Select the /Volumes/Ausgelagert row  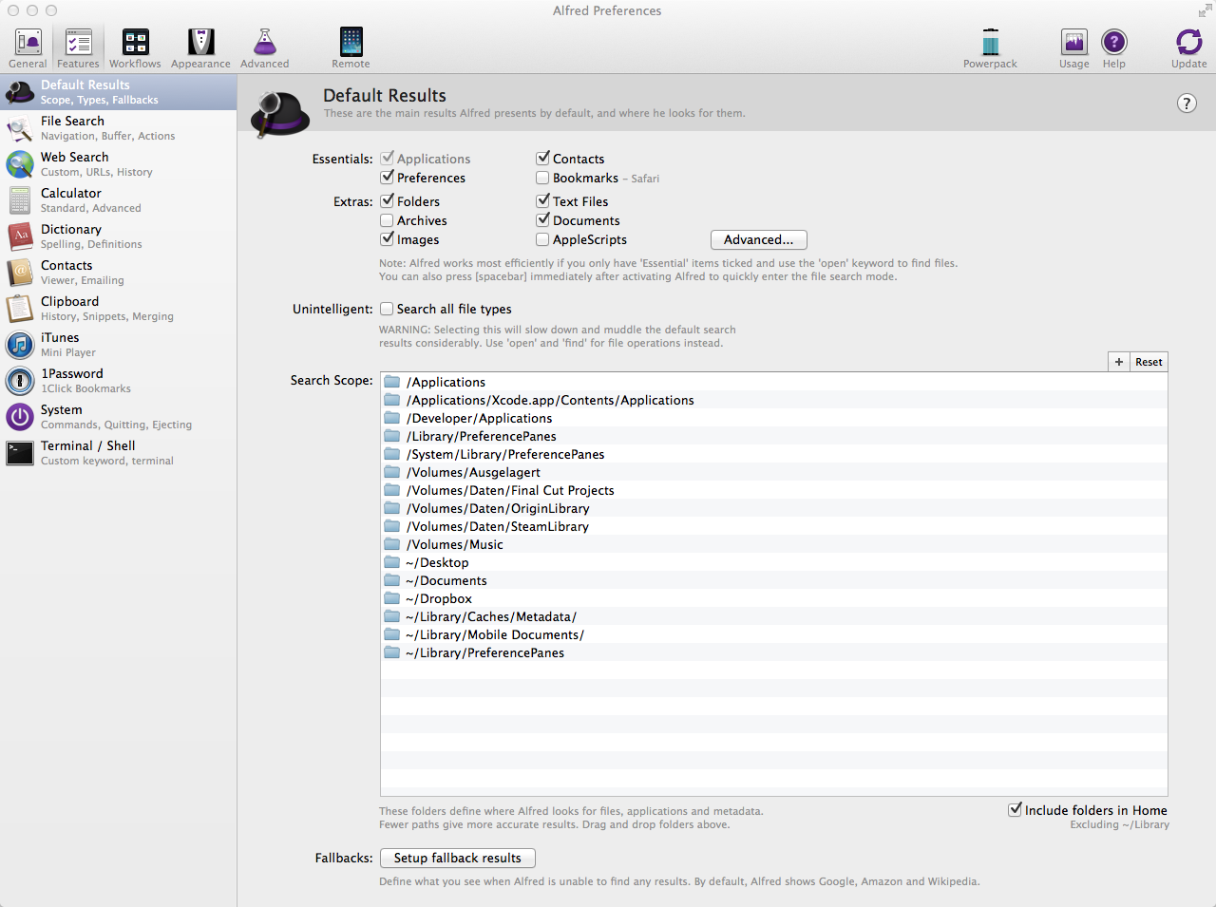click(773, 472)
